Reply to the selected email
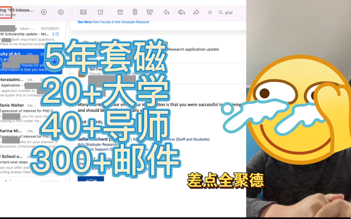This screenshot has width=351, height=219. pos(166,12)
